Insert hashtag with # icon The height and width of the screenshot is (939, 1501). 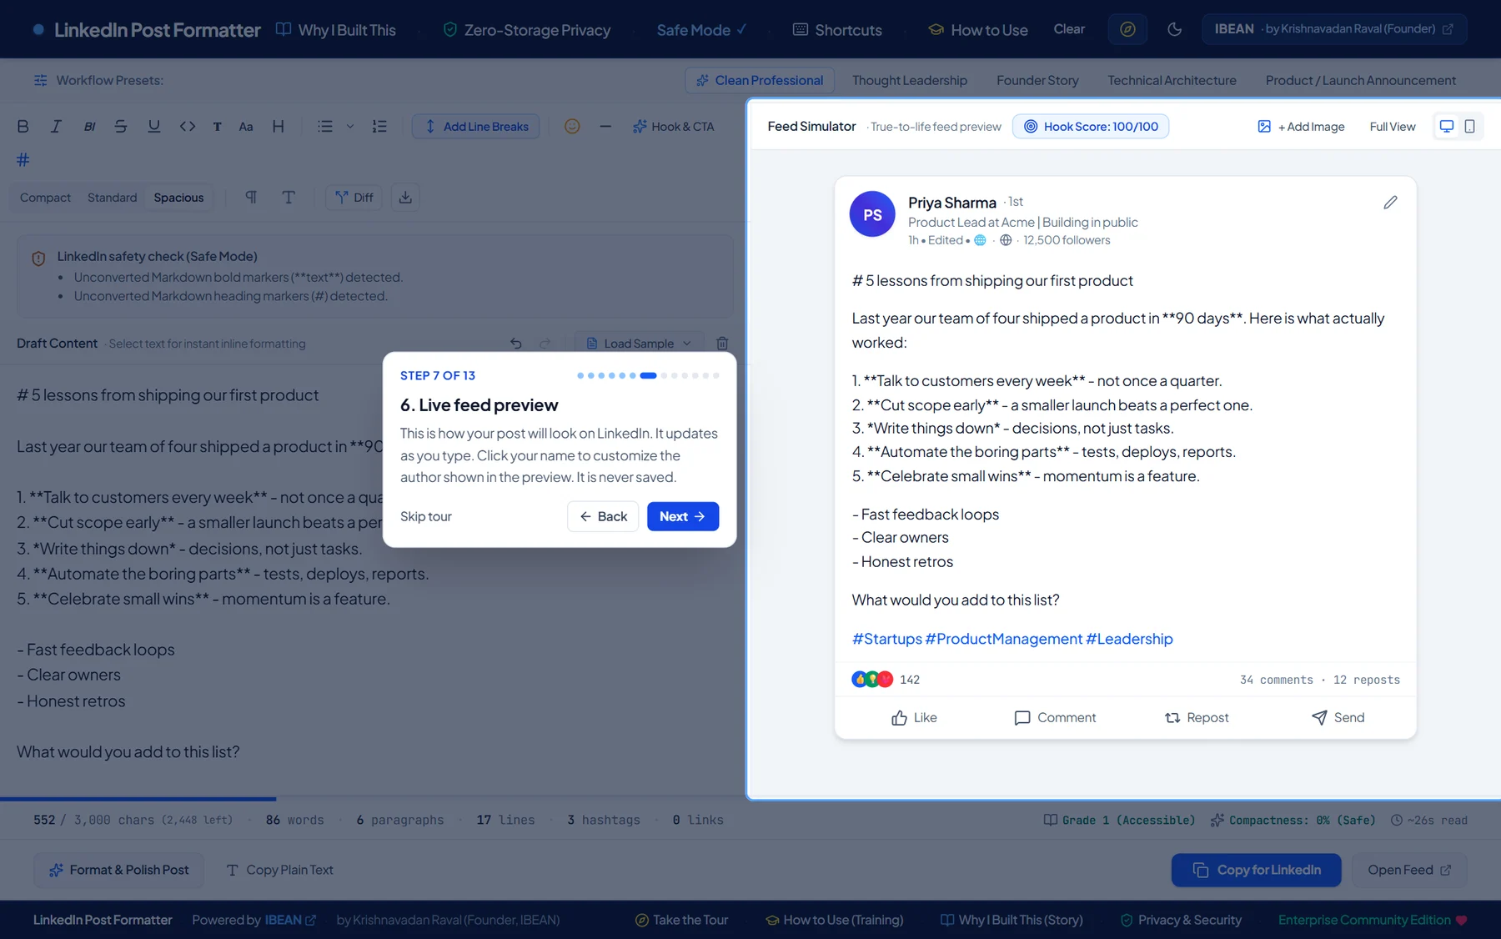point(23,159)
